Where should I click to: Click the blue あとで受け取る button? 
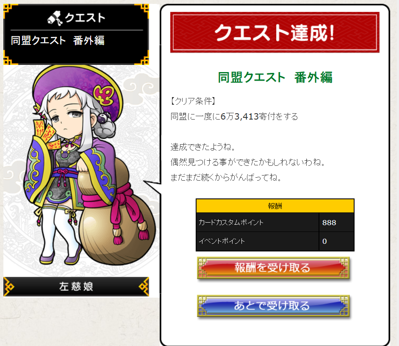coord(273,305)
